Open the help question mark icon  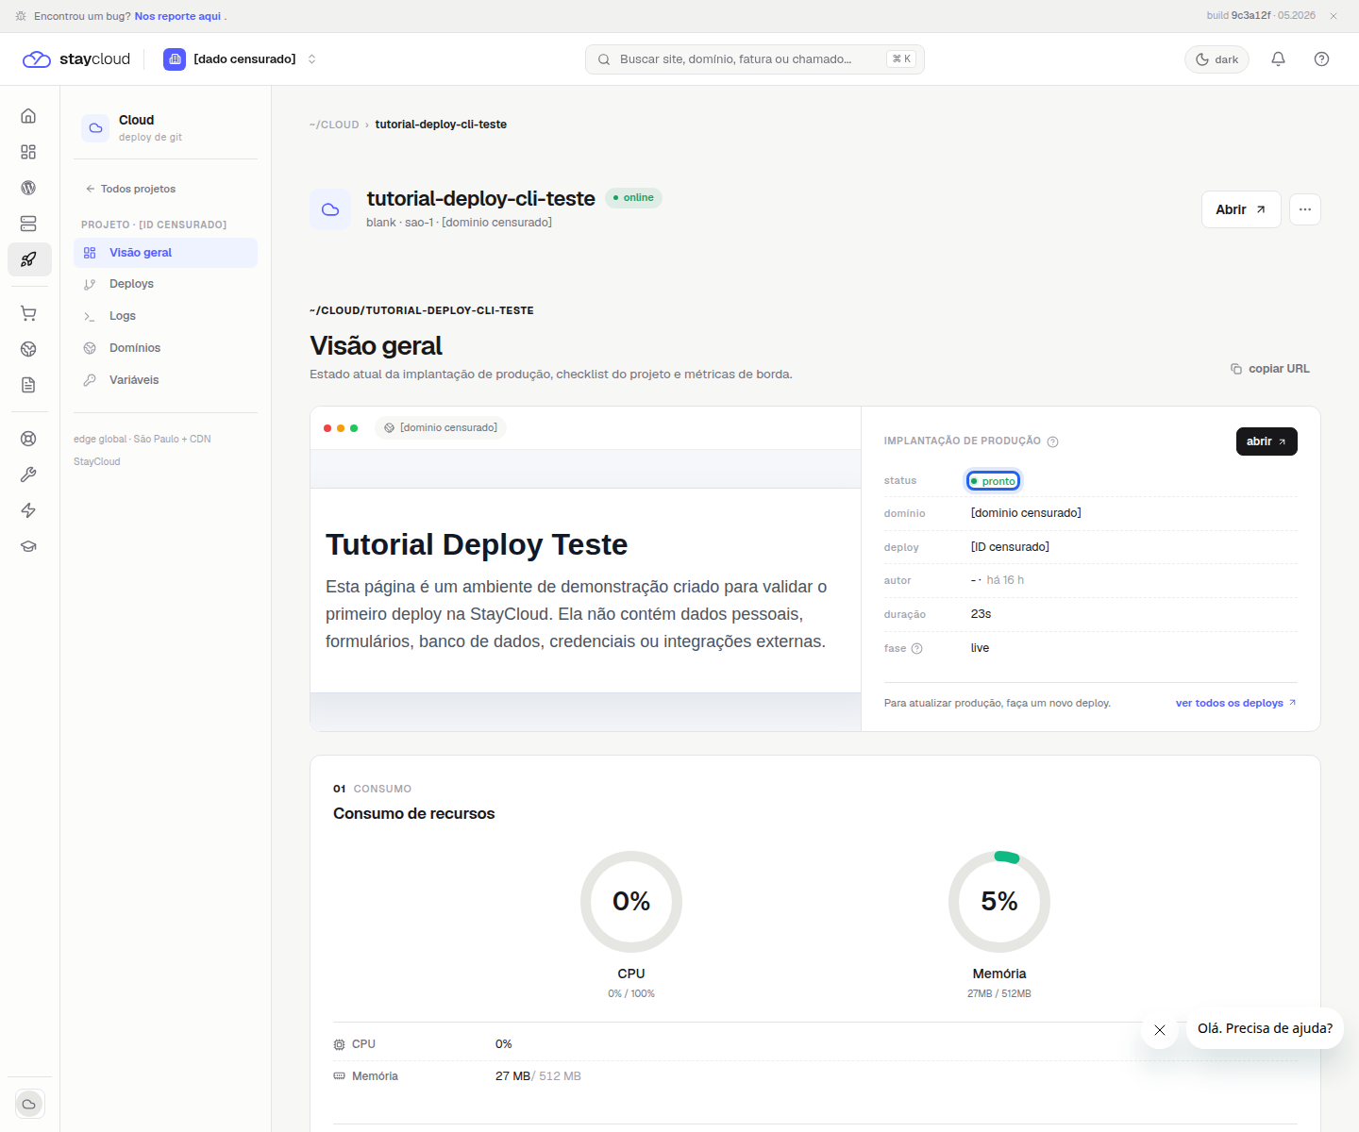coord(1321,59)
